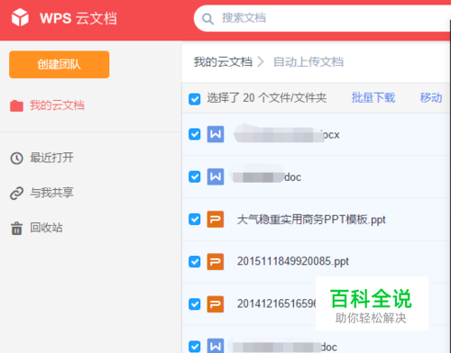This screenshot has height=353, width=451.
Task: Click the 移动 link
Action: 431,98
